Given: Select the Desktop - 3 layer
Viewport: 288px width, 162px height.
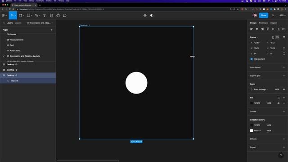Looking at the screenshot, I should click(x=28, y=64).
